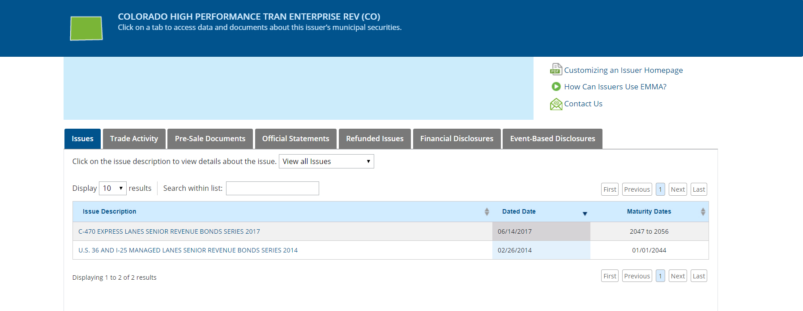Open the Official Statements tab
The image size is (803, 311).
[x=295, y=139]
